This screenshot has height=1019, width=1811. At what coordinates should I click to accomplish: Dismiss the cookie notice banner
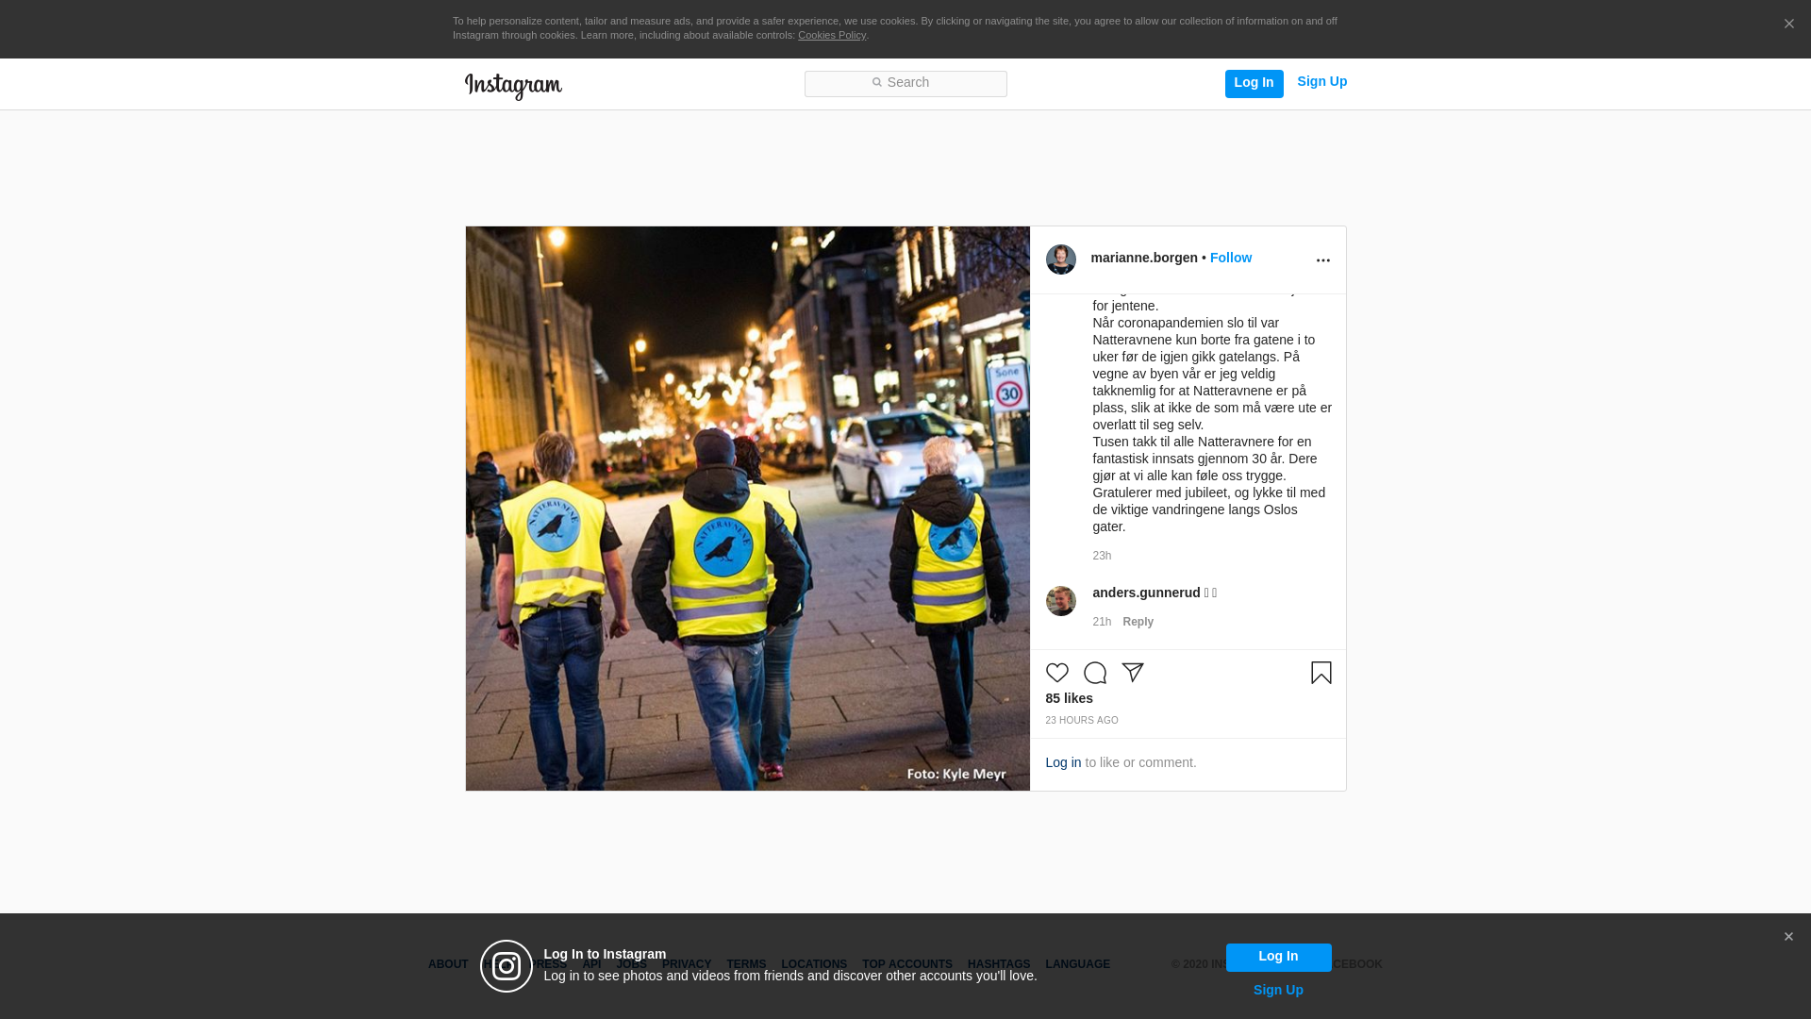(x=1788, y=25)
